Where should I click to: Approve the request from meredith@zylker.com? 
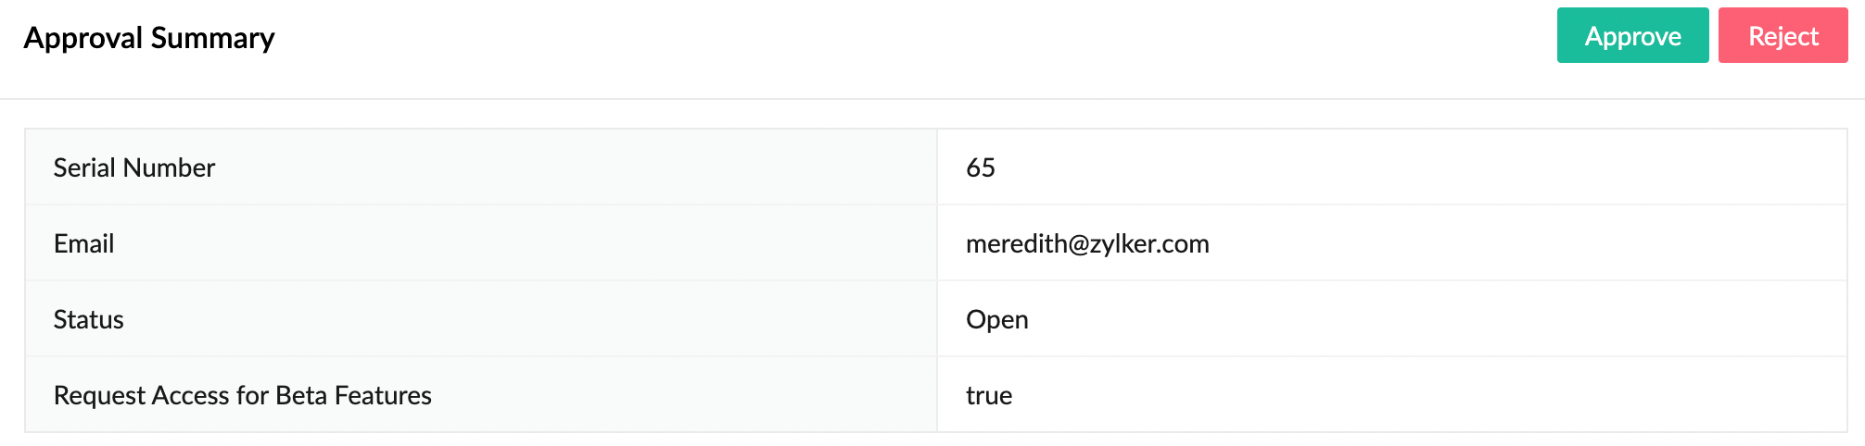coord(1632,36)
